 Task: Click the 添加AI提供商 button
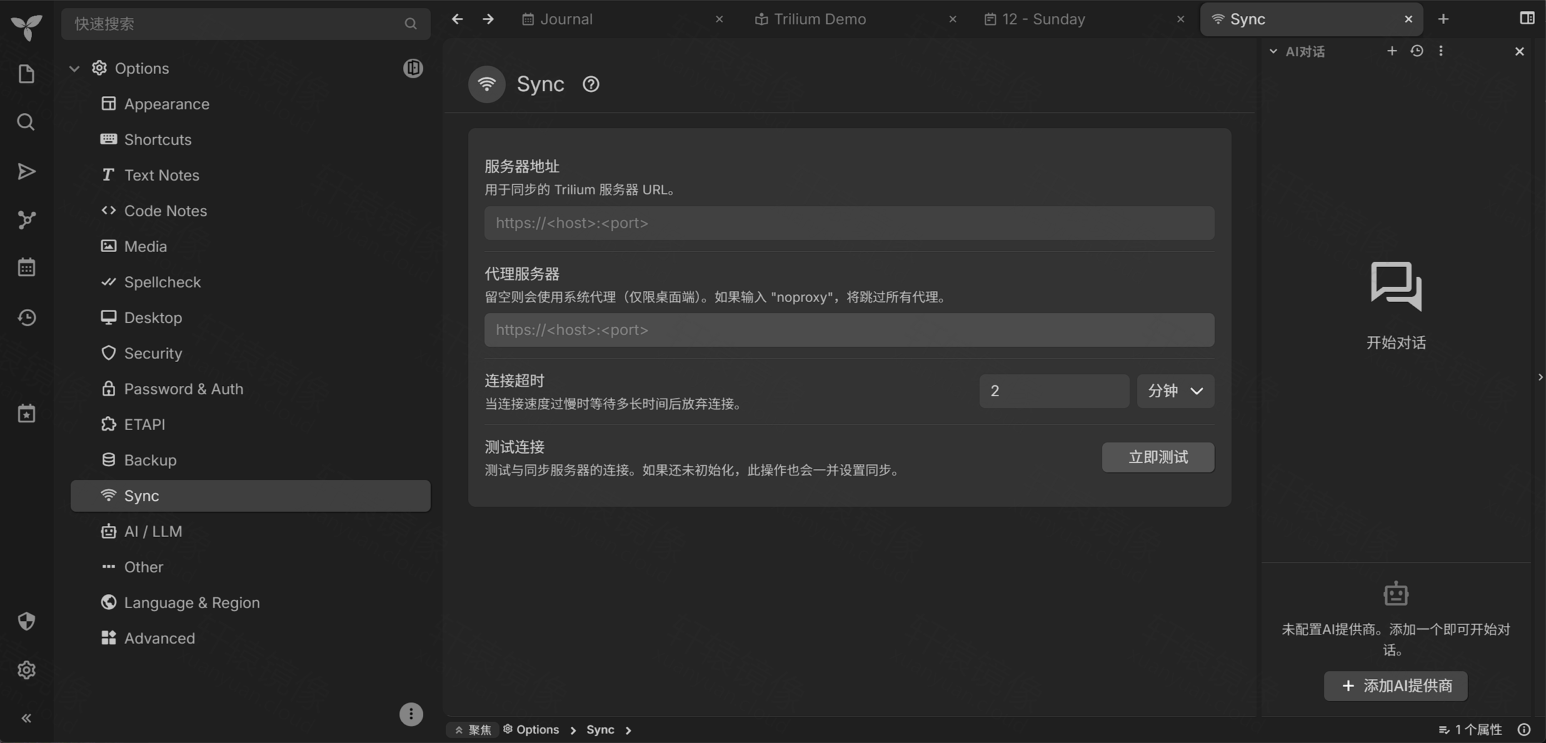[x=1396, y=686]
